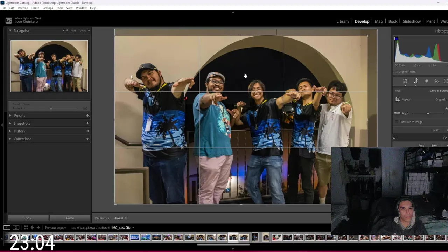This screenshot has width=448, height=252.
Task: Click the Angle slider handle
Action: pyautogui.click(x=428, y=113)
